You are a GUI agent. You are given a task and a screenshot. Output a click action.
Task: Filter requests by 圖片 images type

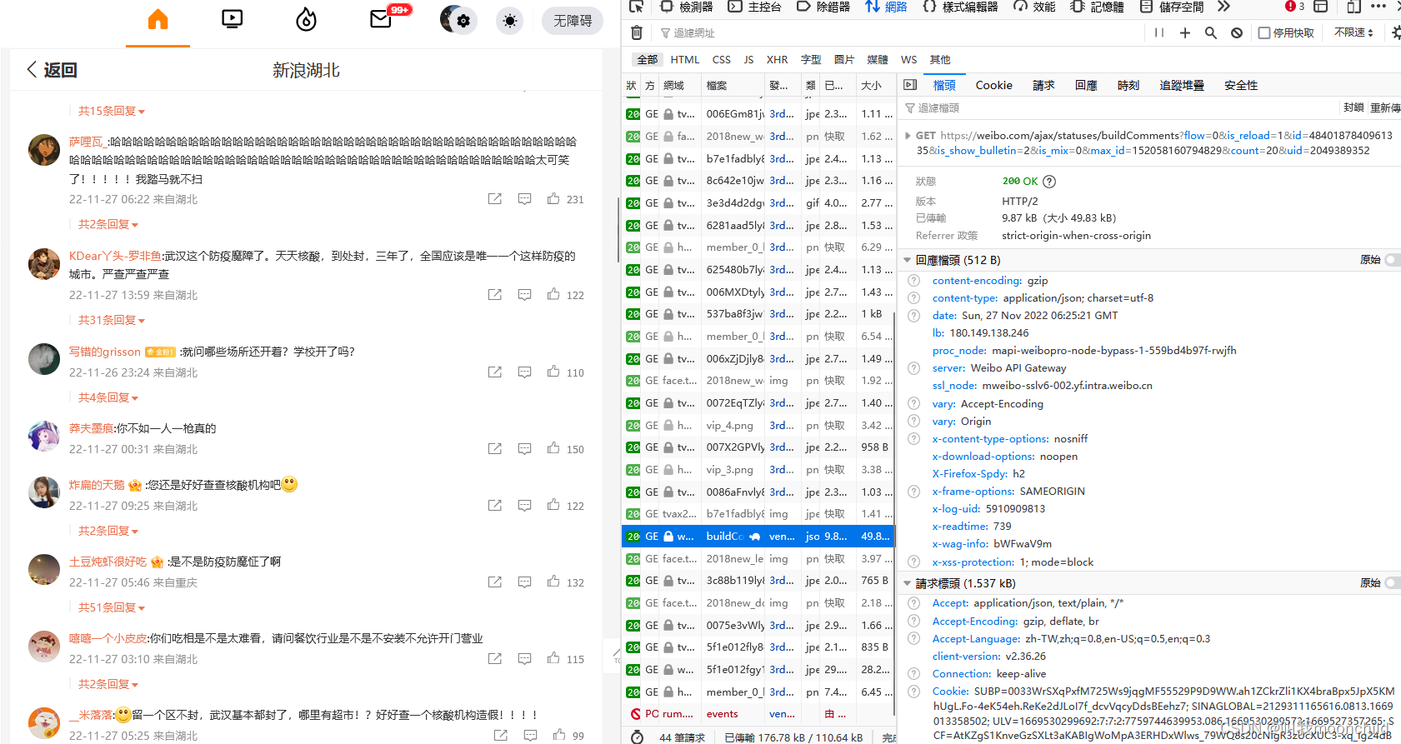click(844, 60)
